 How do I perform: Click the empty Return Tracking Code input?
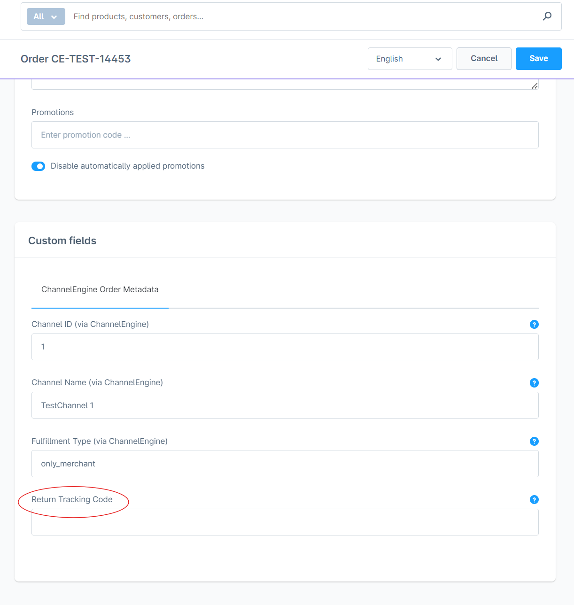285,522
